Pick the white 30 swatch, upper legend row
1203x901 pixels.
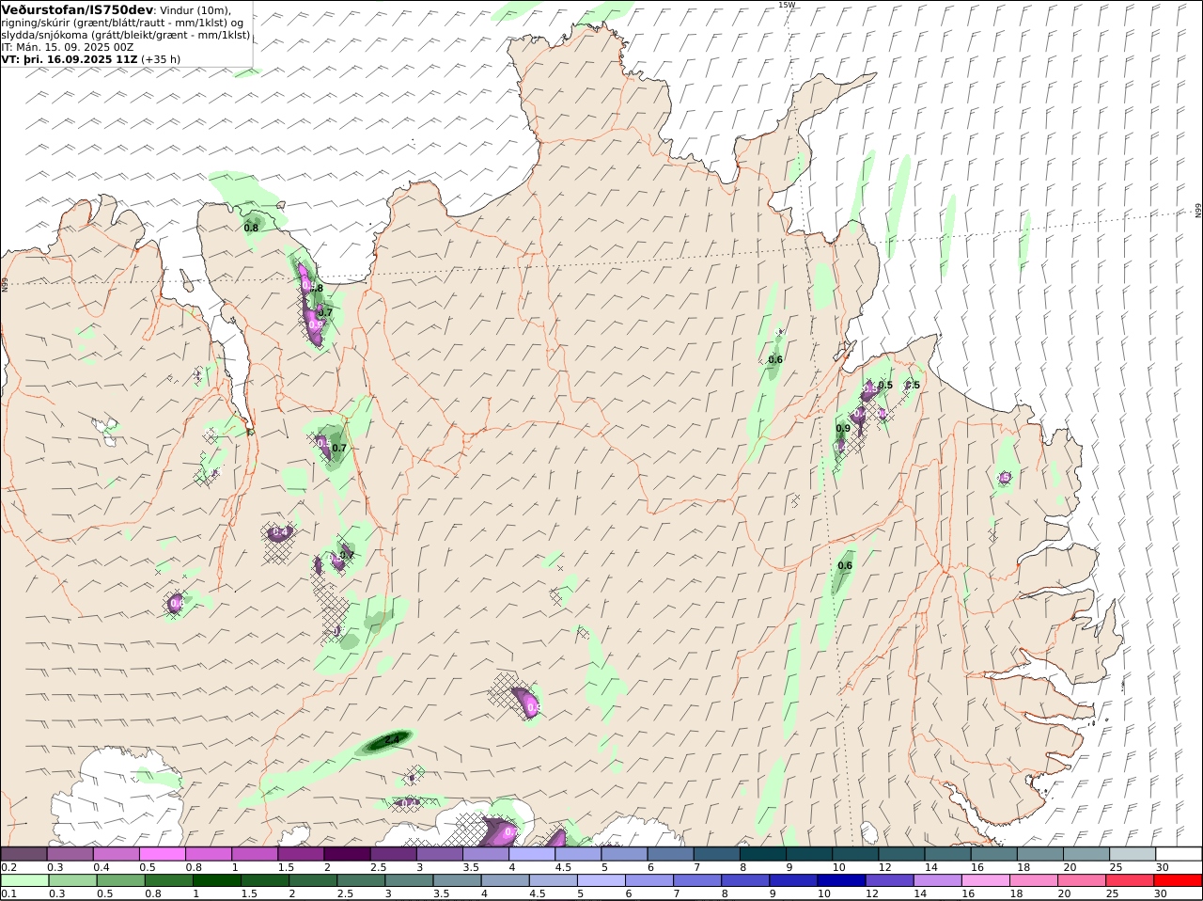(x=1179, y=853)
